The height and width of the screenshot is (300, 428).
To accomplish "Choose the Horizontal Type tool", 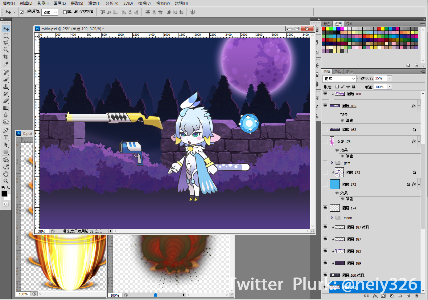I will (x=6, y=137).
